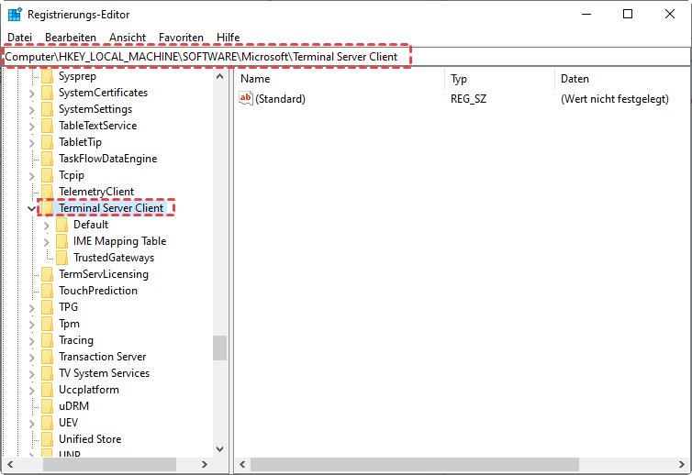Click the (Standard) string value icon
Screen dimensions: 692x475
tap(245, 98)
